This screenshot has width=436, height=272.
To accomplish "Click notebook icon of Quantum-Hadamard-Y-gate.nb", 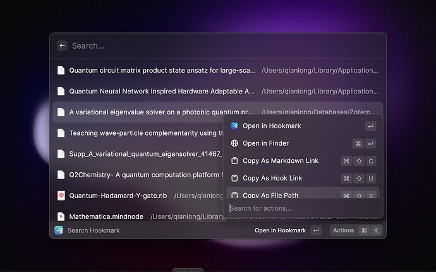I will pos(61,196).
